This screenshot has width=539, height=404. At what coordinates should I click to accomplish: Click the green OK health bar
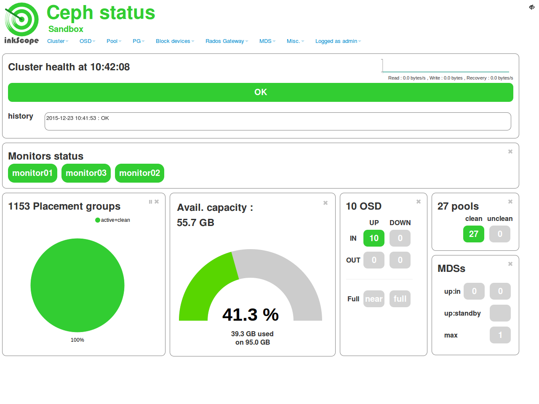261,92
